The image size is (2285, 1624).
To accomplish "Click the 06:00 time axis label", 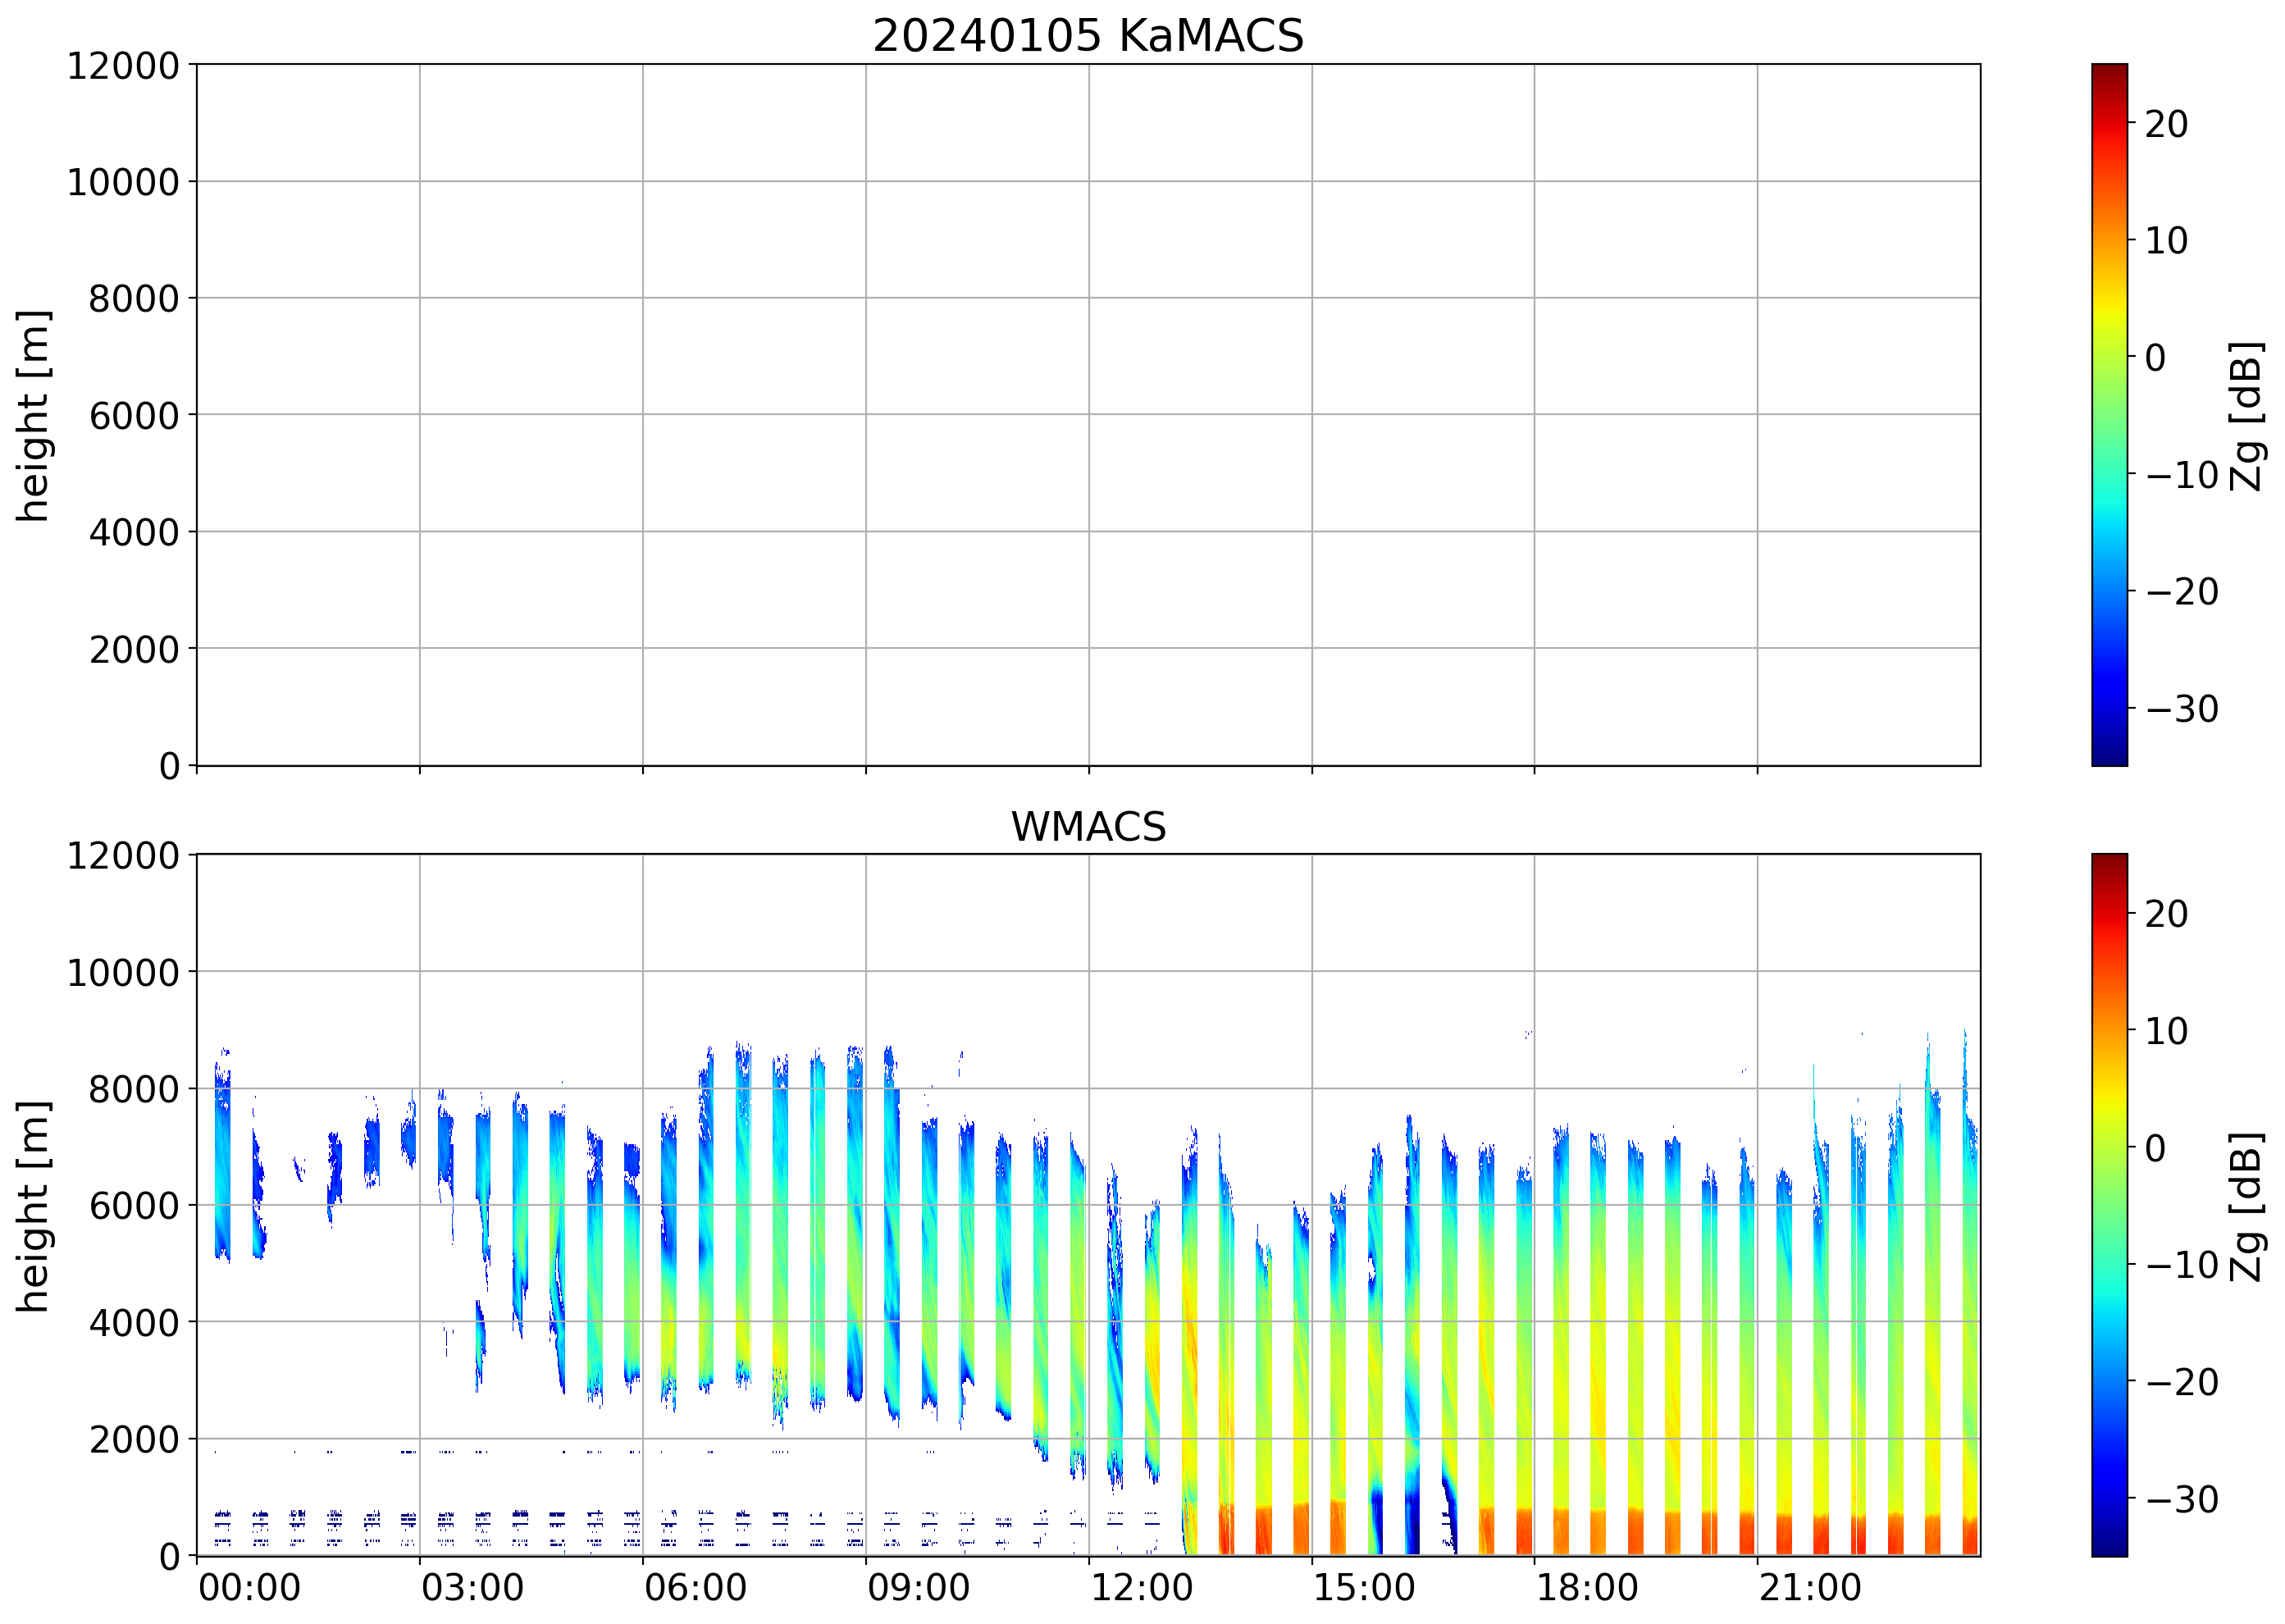I will tap(695, 1588).
